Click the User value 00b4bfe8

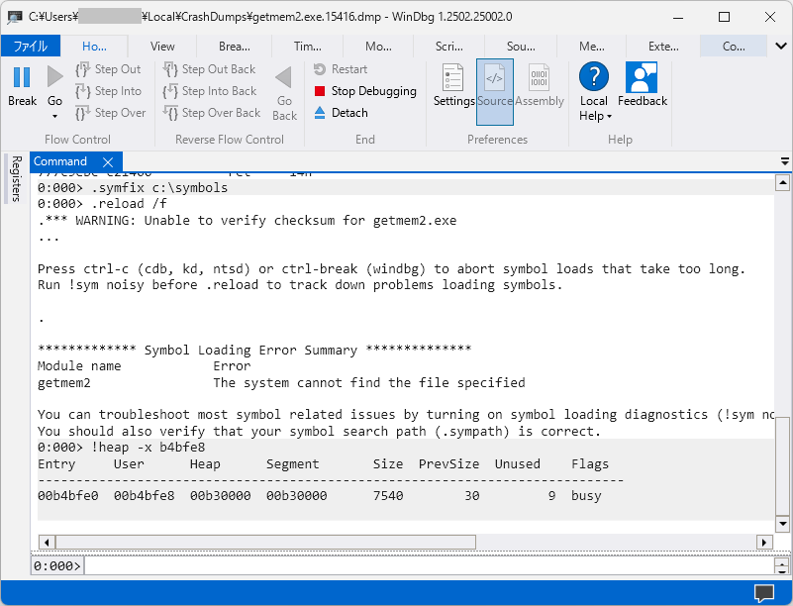coord(145,496)
